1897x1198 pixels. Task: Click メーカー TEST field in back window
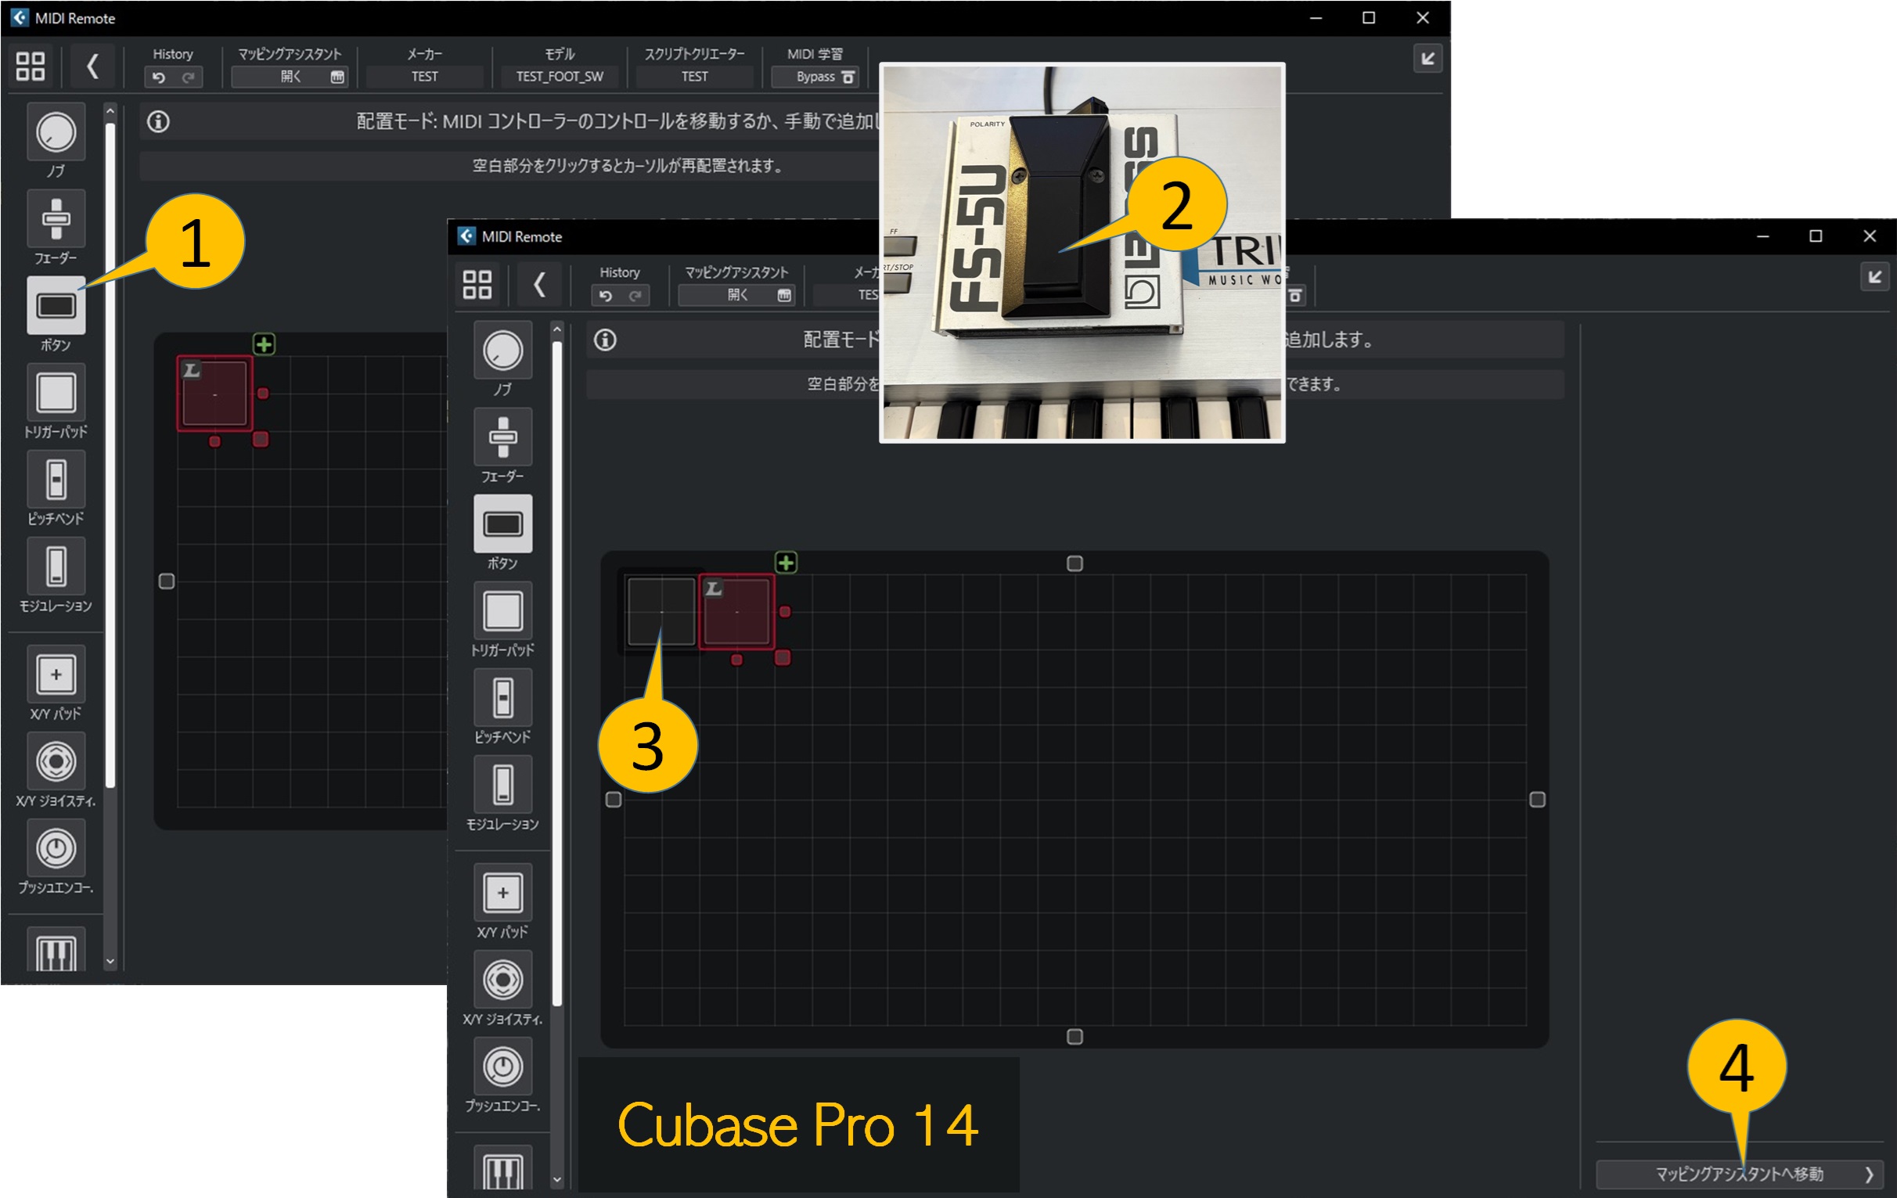[425, 77]
